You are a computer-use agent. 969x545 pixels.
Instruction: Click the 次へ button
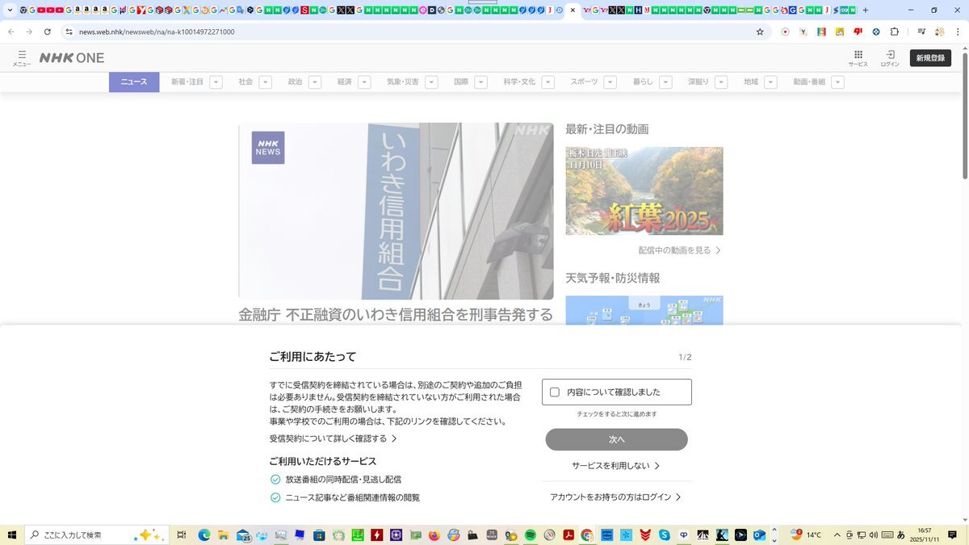(616, 439)
